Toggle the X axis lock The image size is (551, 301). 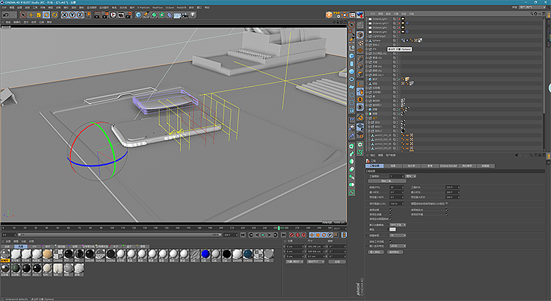click(x=64, y=14)
